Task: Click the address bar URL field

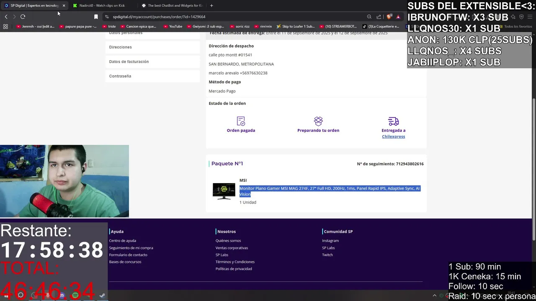Action: tap(234, 17)
